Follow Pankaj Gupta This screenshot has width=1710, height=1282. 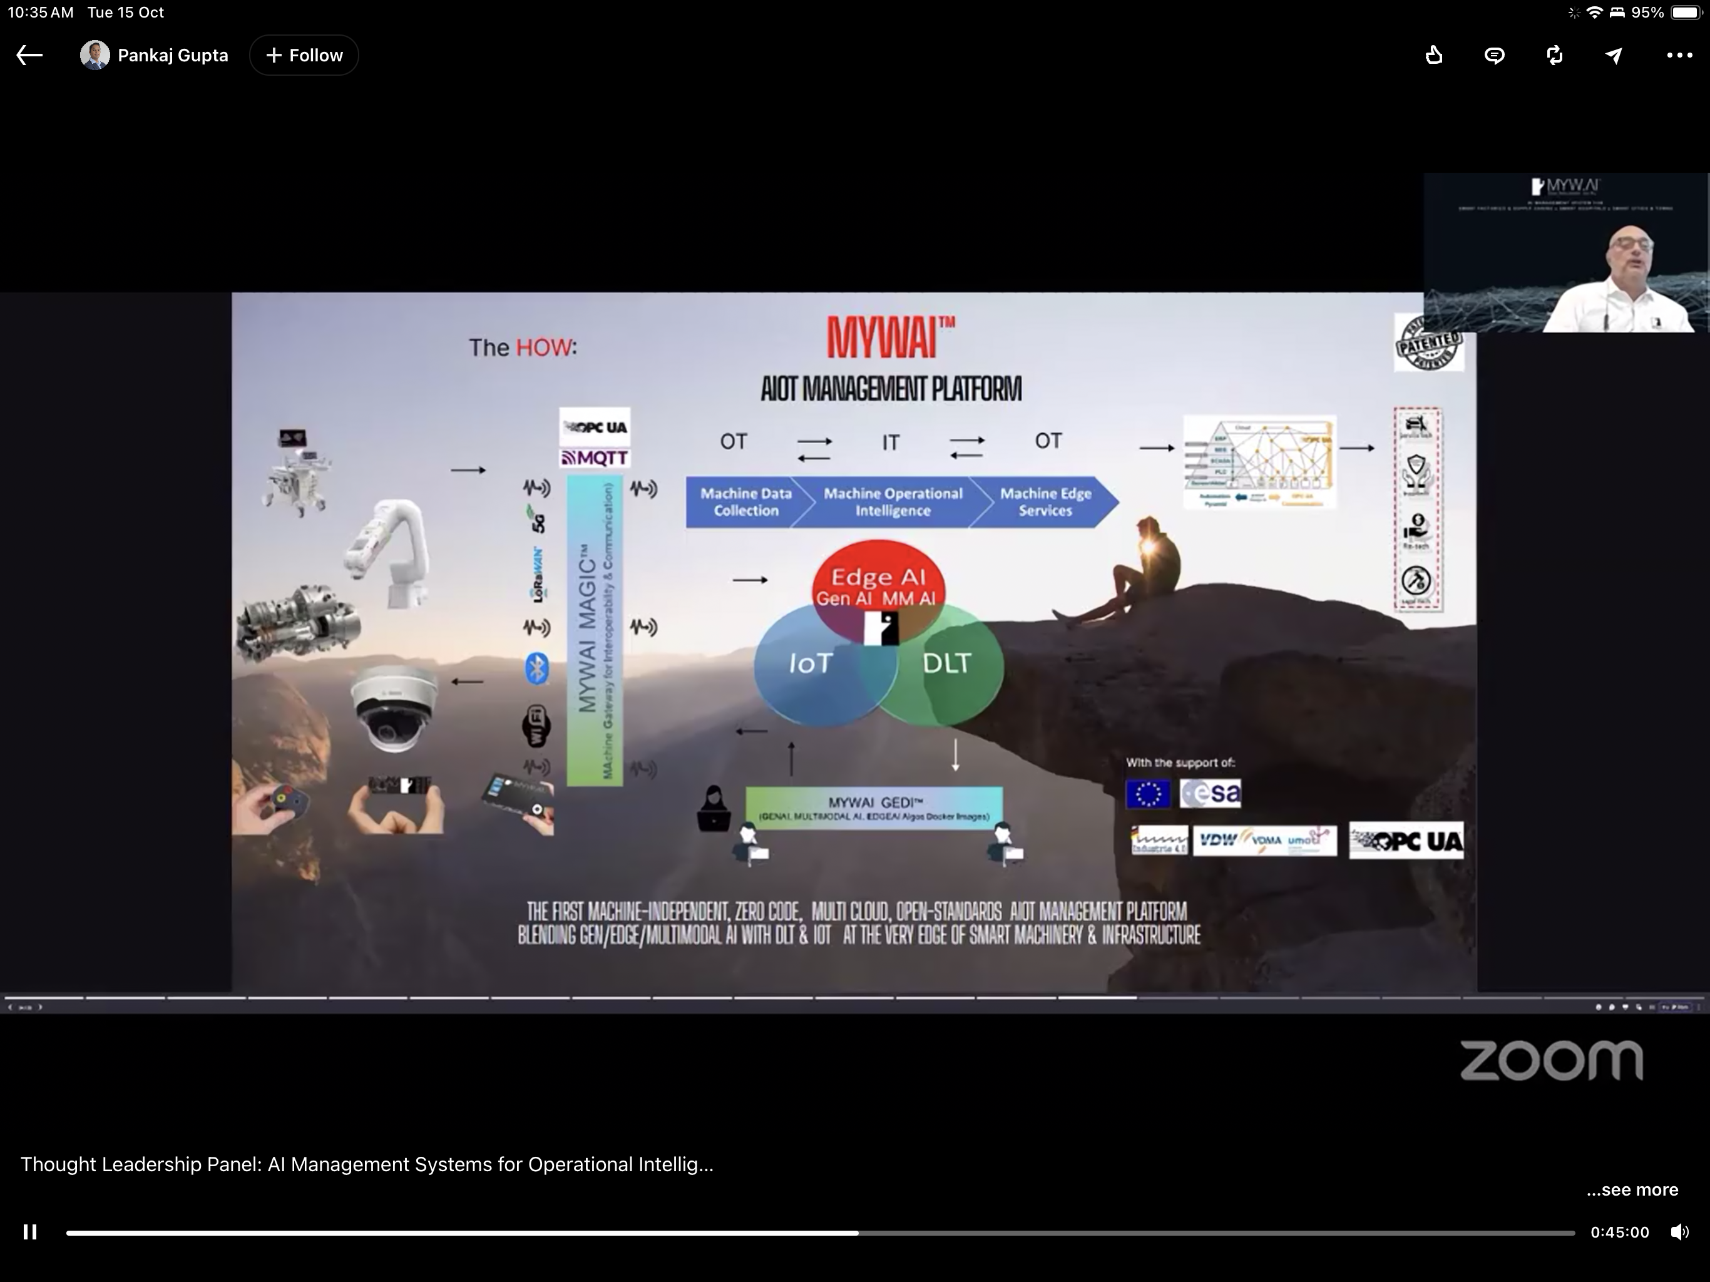tap(304, 56)
